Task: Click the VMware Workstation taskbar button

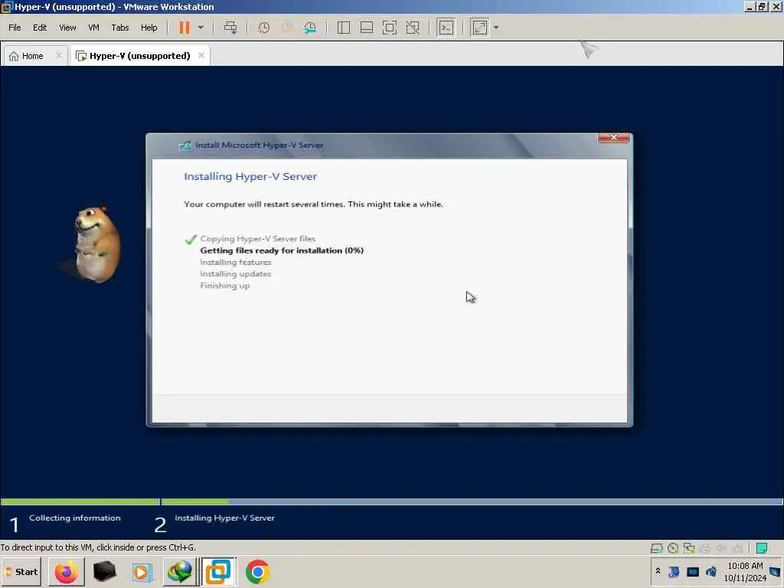Action: 218,572
